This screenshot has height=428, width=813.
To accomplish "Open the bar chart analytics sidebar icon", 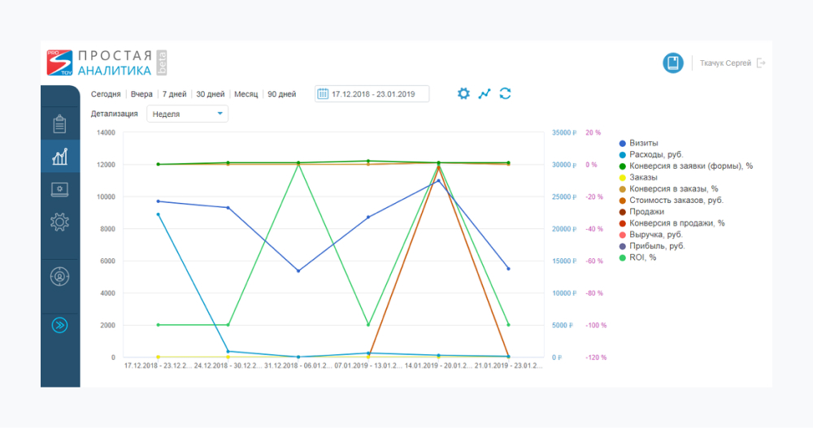I will coord(59,157).
